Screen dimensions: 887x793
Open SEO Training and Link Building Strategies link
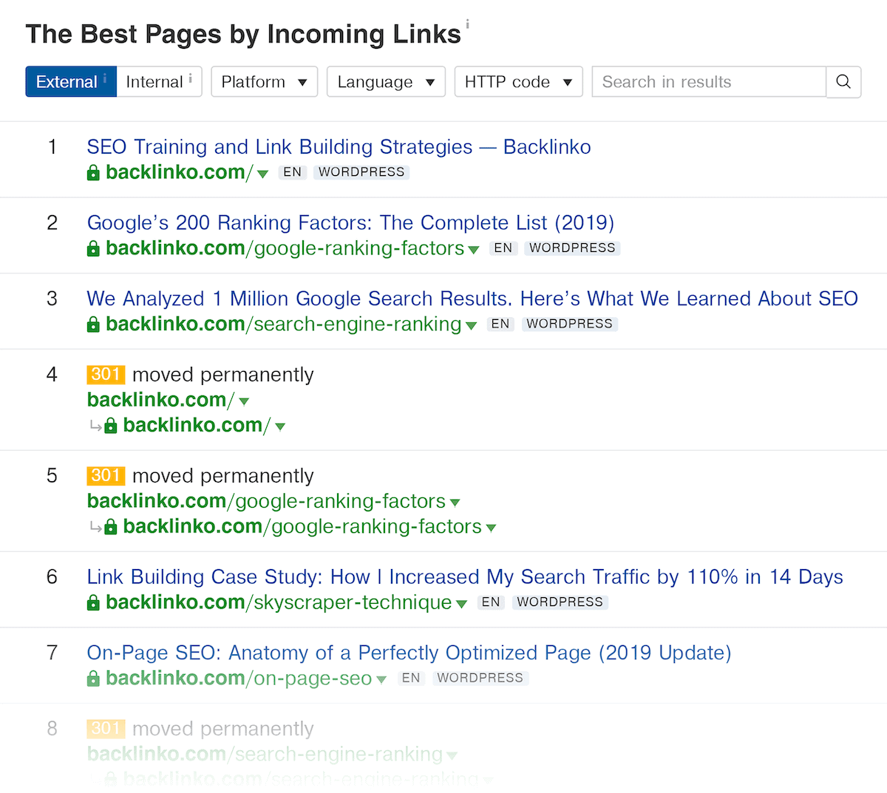click(339, 147)
